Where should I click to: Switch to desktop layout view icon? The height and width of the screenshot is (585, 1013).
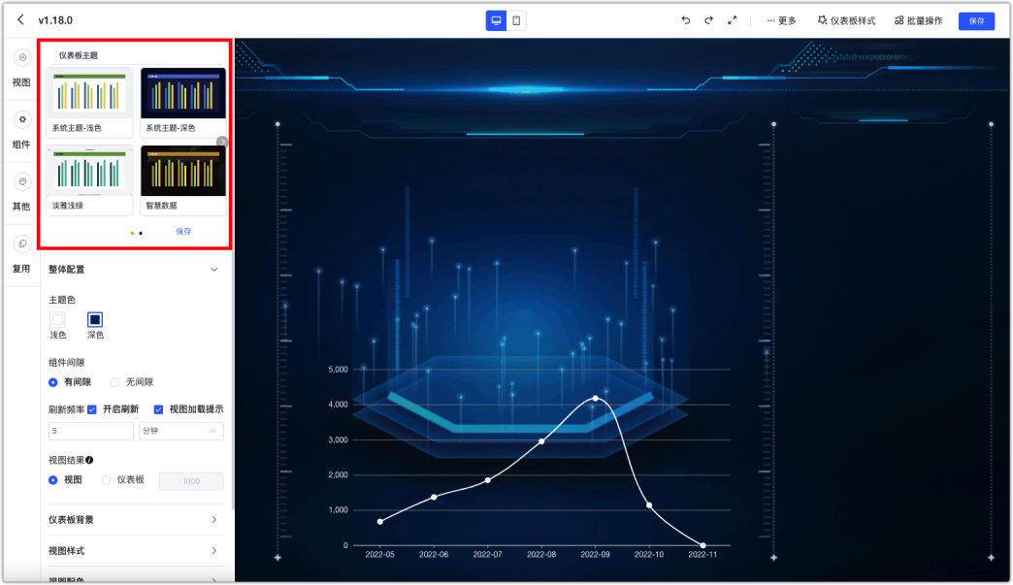[496, 20]
